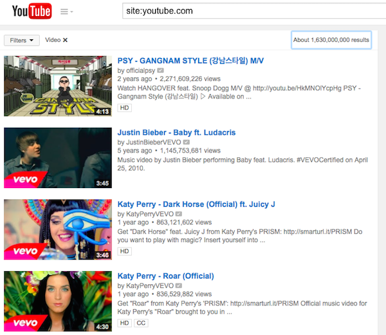The image size is (386, 335).
Task: Click the HD badge under Gangnam Style
Action: click(124, 108)
